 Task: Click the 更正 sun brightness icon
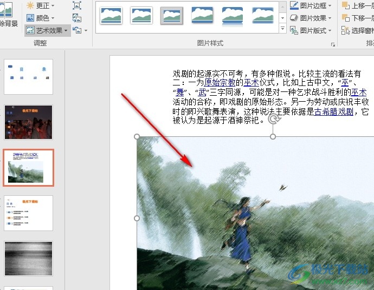30,5
